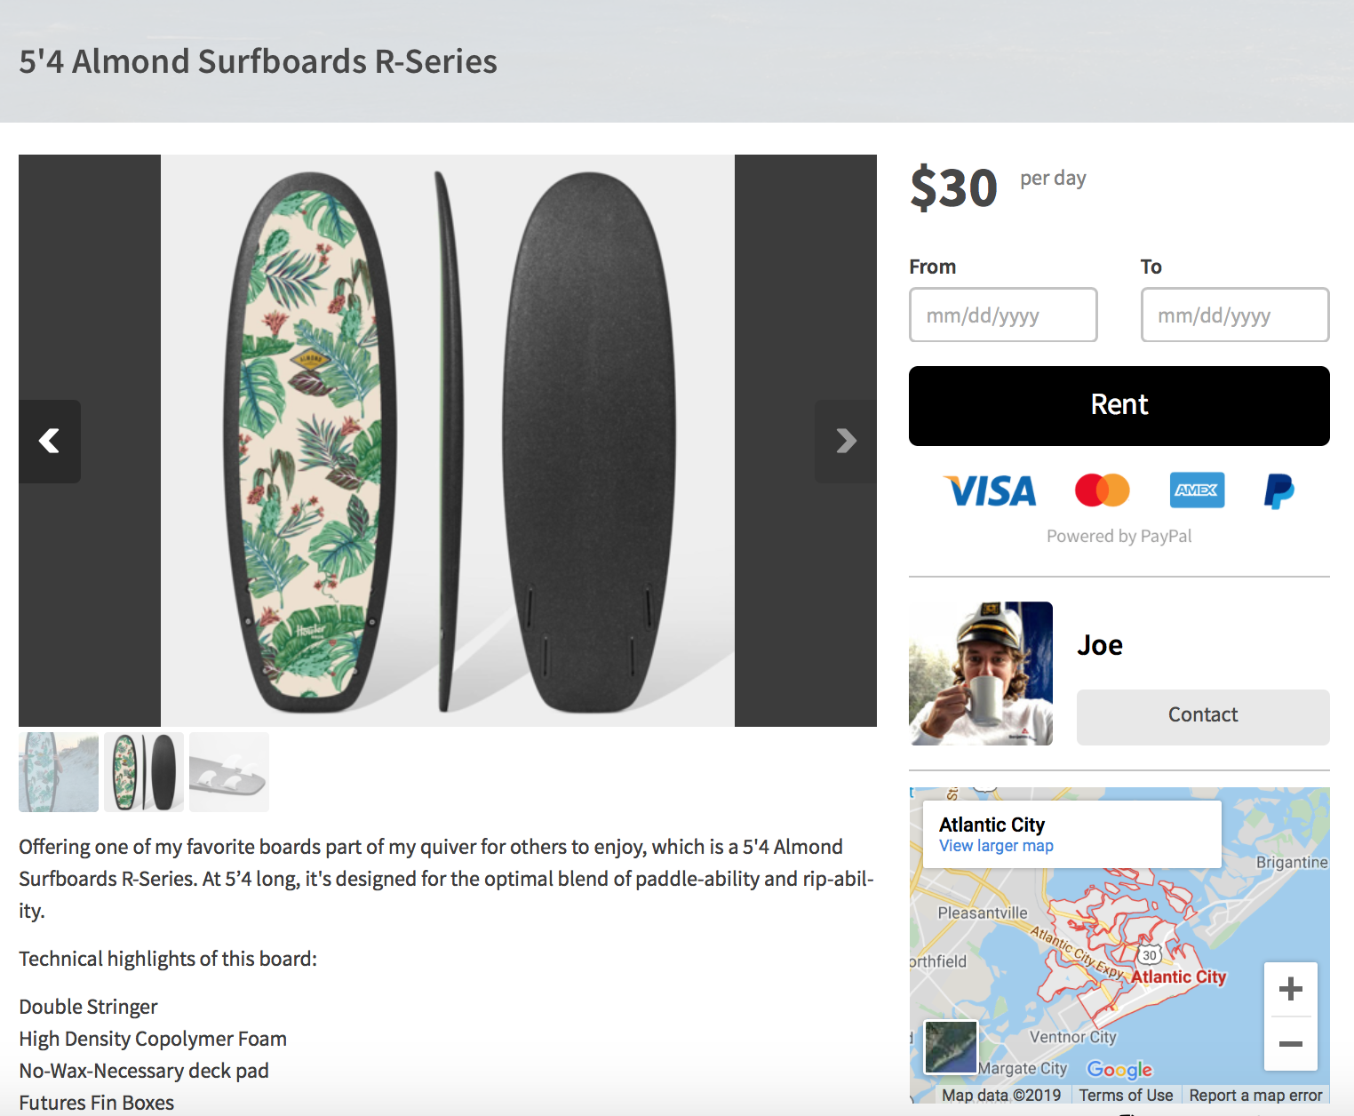Open the To date picker
The image size is (1354, 1116).
[1234, 315]
